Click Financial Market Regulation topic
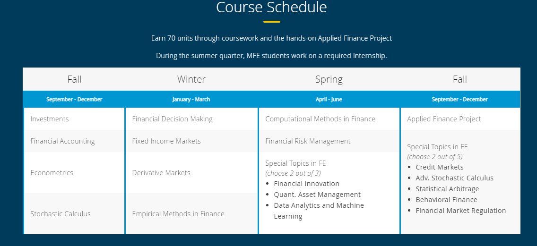 460,211
